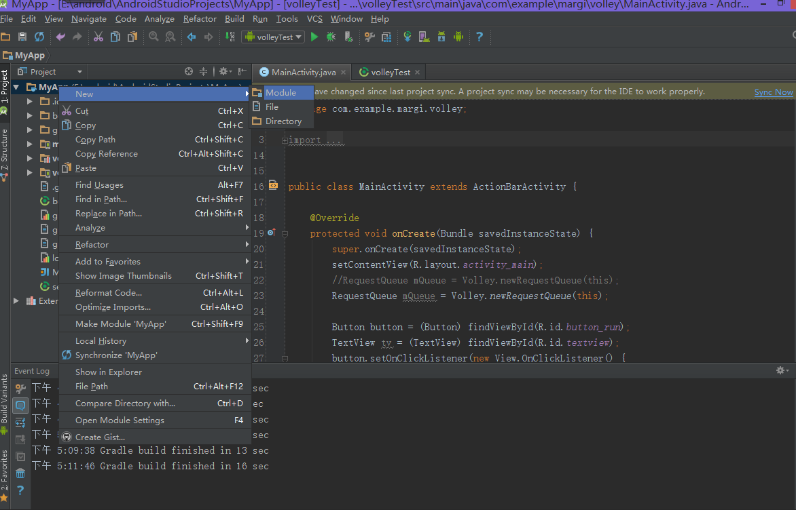Click the Copy icon in the toolbar
This screenshot has height=510, width=796.
click(x=115, y=37)
